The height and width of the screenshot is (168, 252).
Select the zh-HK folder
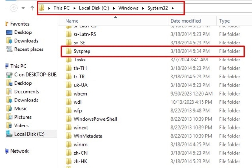pyautogui.click(x=80, y=162)
